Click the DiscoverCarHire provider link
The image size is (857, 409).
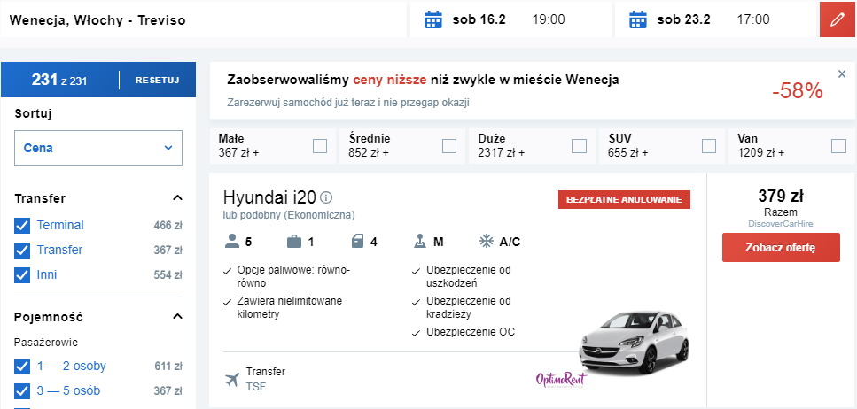click(781, 224)
